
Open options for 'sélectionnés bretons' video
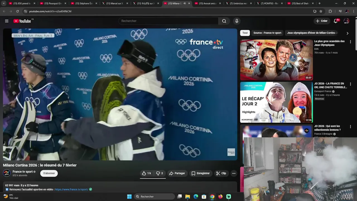pyautogui.click(x=351, y=126)
